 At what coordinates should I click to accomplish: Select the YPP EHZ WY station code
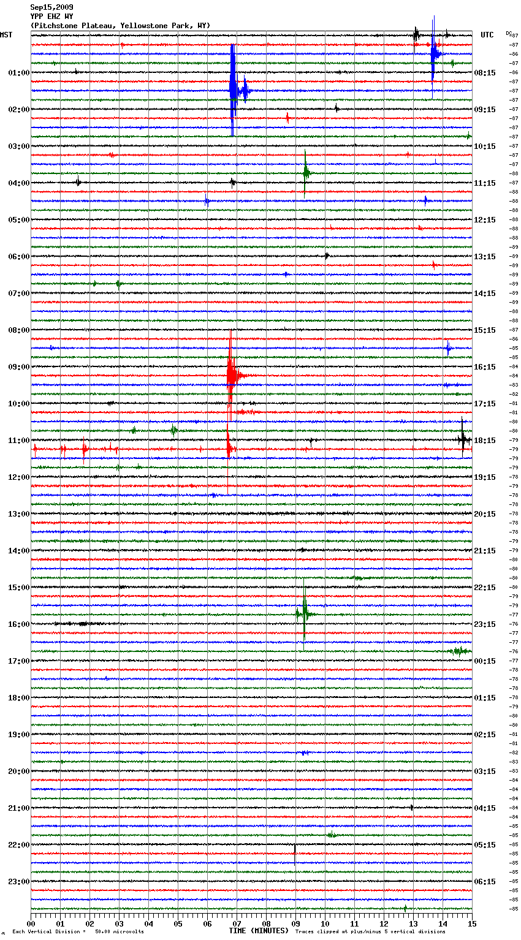pyautogui.click(x=51, y=17)
